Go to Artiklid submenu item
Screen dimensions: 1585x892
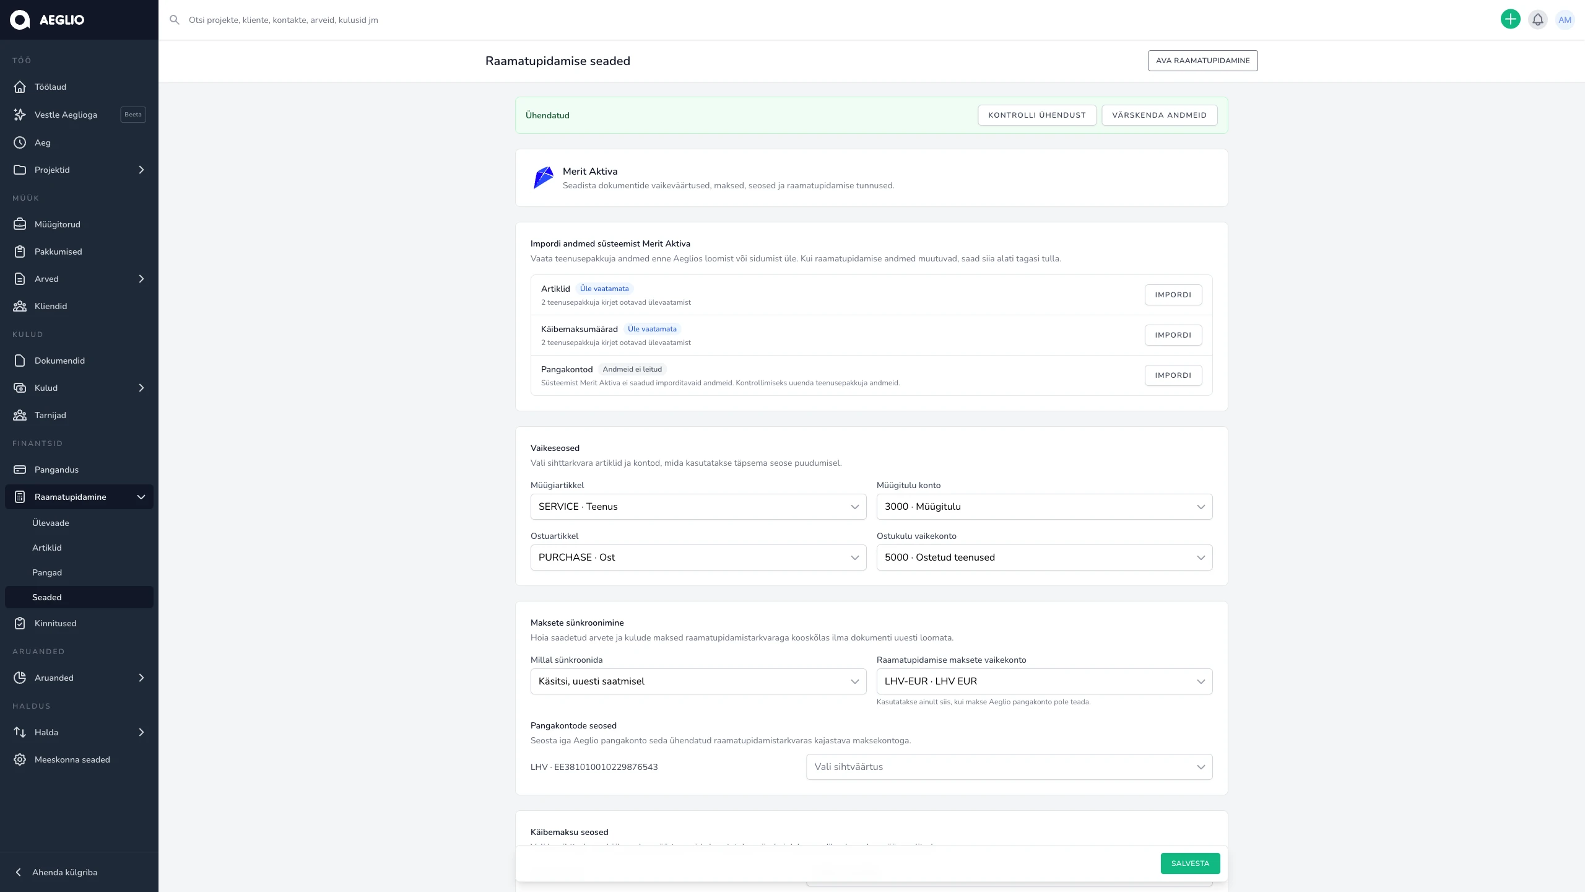(x=79, y=548)
